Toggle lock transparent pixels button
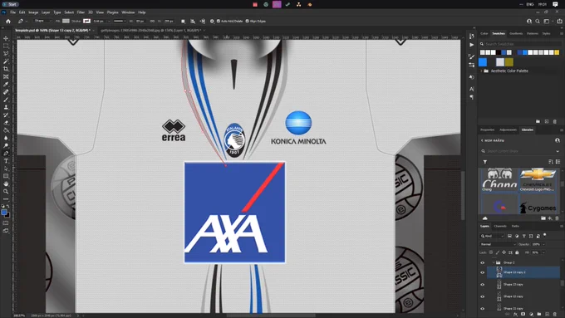The image size is (565, 318). click(x=491, y=252)
